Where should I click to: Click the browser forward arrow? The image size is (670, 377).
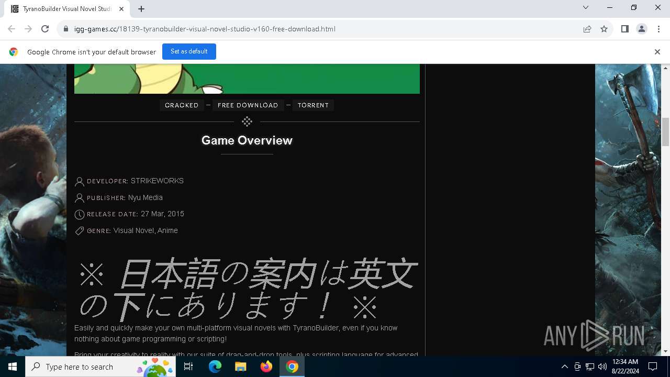click(28, 29)
